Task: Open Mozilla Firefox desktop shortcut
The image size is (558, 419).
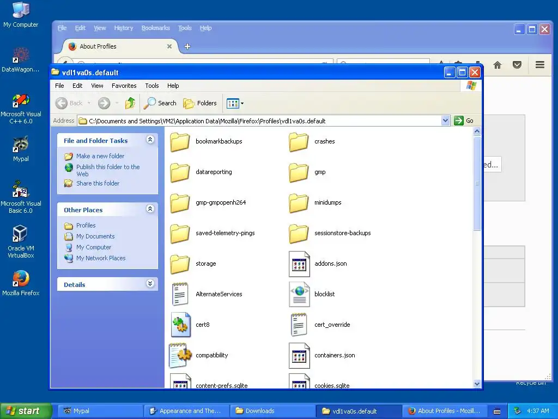Action: tap(21, 283)
